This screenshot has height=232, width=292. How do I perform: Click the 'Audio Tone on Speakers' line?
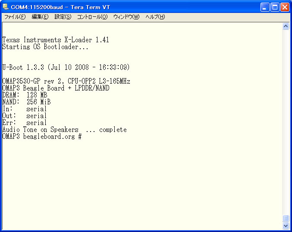(x=65, y=129)
